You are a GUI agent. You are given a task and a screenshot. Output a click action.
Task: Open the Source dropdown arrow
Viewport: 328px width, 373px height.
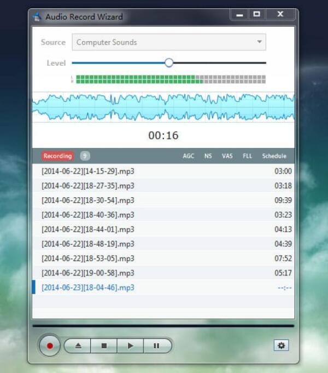click(259, 42)
